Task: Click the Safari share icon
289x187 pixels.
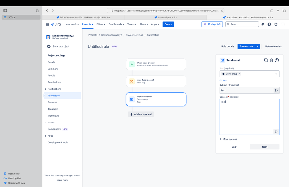Action: click(x=272, y=10)
